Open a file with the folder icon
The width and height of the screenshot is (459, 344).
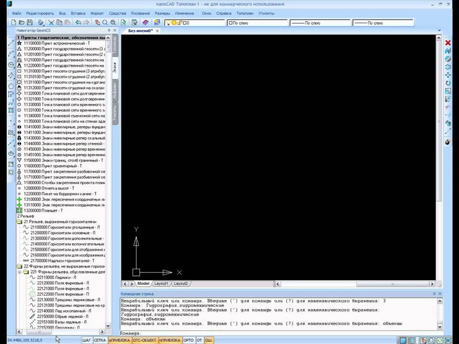[x=22, y=22]
